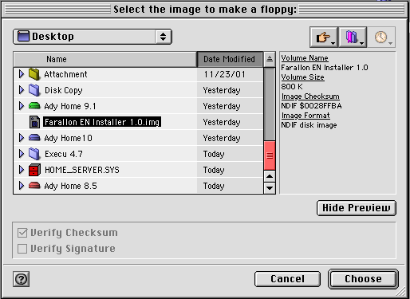Sort by the Name column header
Viewport: 410px width, 299px height.
105,59
